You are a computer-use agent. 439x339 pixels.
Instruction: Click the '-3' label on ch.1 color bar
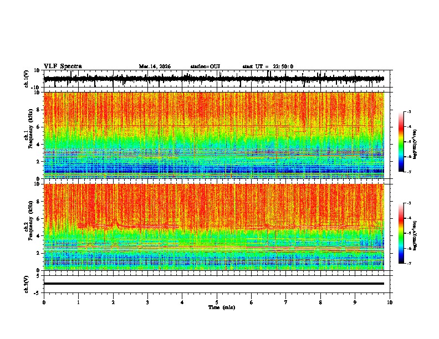pyautogui.click(x=409, y=111)
